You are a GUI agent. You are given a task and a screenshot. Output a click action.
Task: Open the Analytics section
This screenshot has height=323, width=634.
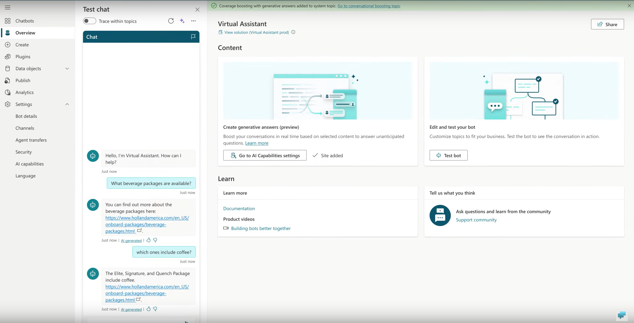[7, 92]
